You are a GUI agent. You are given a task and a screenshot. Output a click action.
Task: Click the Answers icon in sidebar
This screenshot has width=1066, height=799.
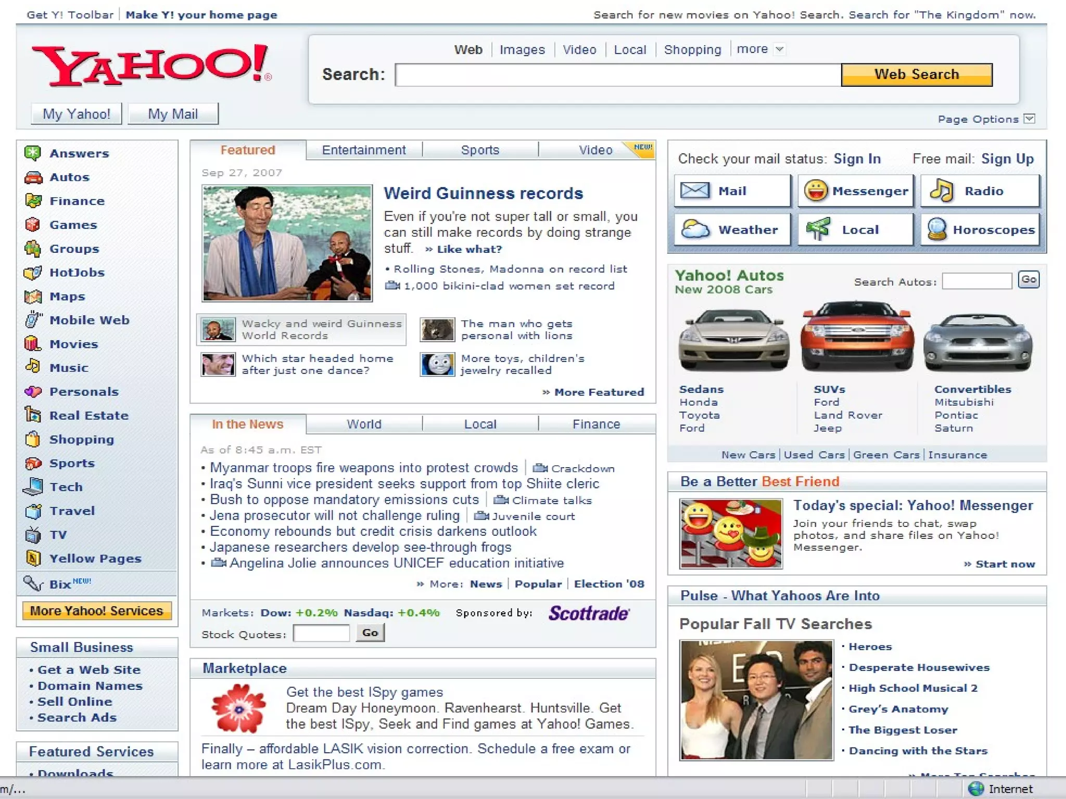pos(33,153)
